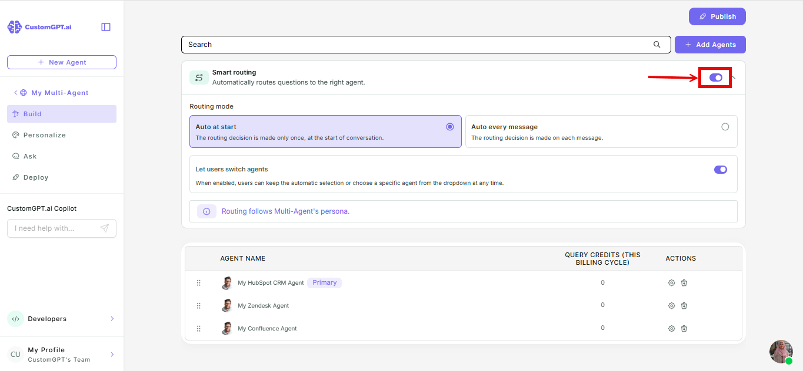Screen dimensions: 803x371
Task: Open settings for My Confluence Agent
Action: pos(671,329)
